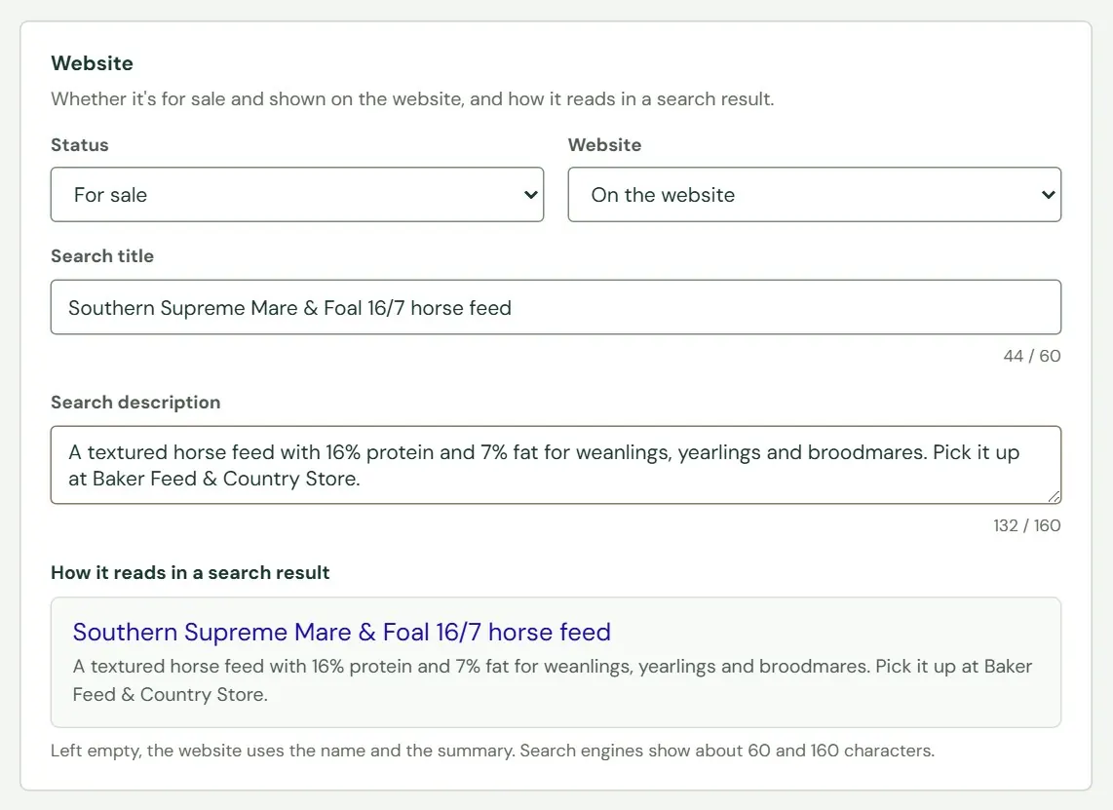The width and height of the screenshot is (1113, 810).
Task: Open the Website dropdown showing On the website
Action: pyautogui.click(x=814, y=195)
